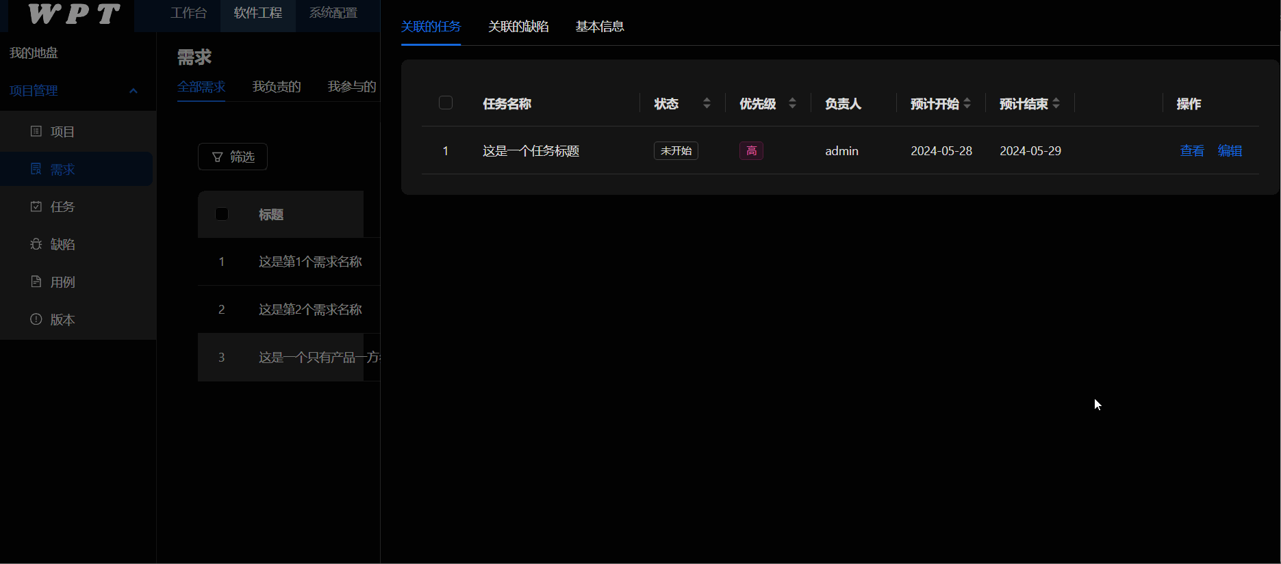The width and height of the screenshot is (1281, 564).
Task: Sort by 预计结束 column arrows
Action: click(1056, 103)
